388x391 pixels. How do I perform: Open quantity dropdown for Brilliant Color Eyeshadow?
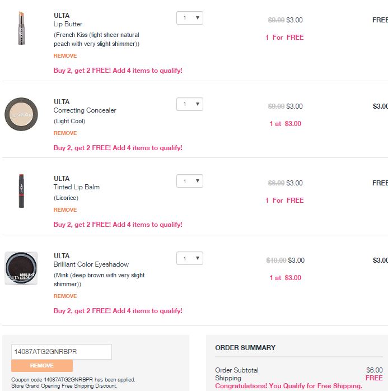click(190, 258)
